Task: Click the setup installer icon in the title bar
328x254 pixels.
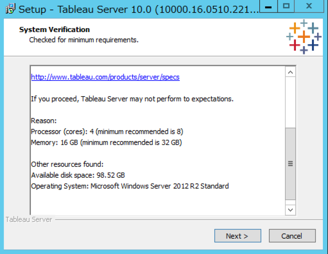Action: point(10,8)
